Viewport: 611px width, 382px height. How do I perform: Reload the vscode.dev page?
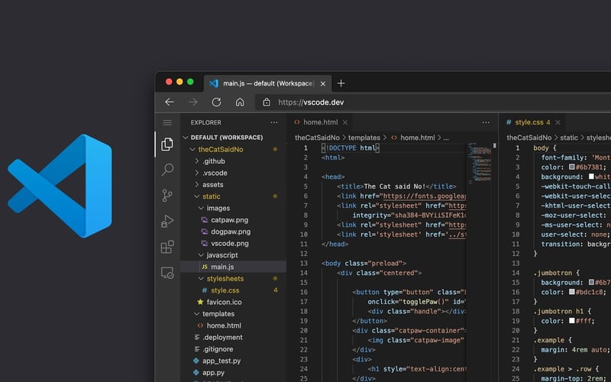[216, 102]
